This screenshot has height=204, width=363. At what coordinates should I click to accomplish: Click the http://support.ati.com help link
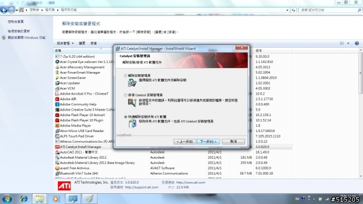coord(142,188)
